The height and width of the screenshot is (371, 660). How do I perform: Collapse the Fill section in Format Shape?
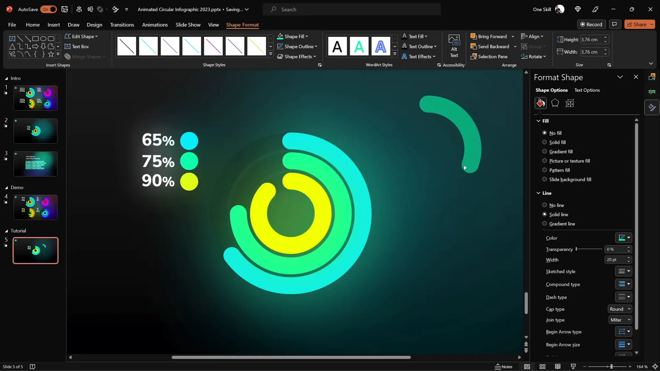[x=538, y=121]
